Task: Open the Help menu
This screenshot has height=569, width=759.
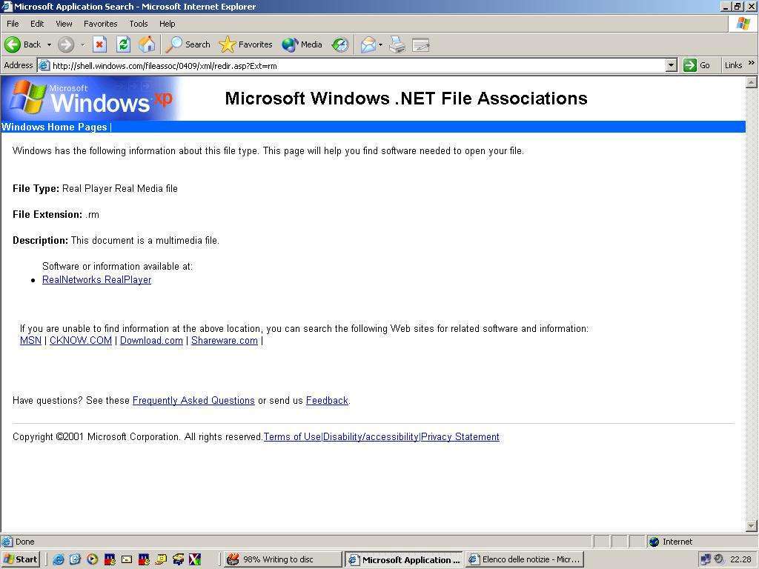Action: [x=167, y=24]
